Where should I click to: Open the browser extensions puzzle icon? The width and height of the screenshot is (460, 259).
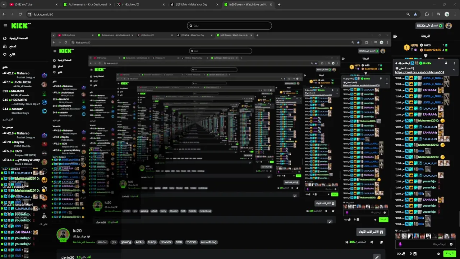click(427, 14)
